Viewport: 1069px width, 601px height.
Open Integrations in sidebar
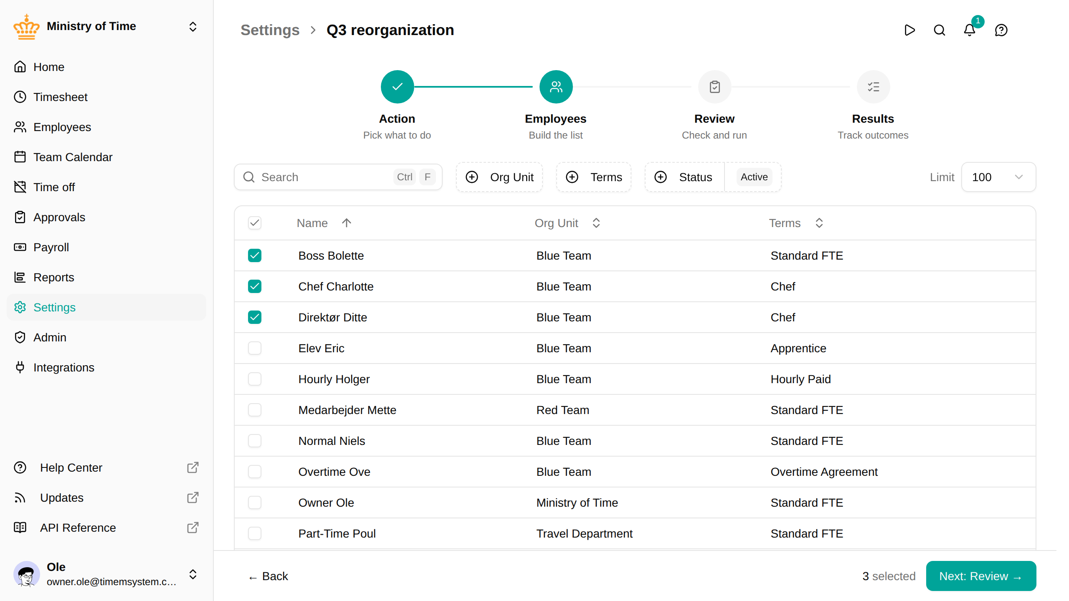(106, 367)
